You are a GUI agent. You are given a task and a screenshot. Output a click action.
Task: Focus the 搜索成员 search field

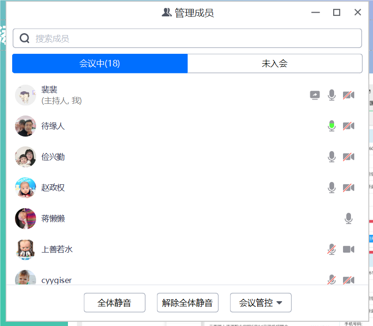[187, 38]
